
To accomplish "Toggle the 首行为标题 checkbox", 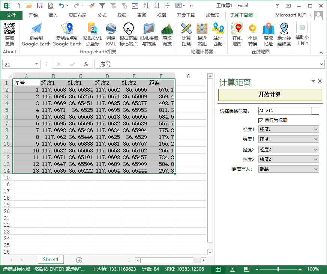I will (x=261, y=120).
